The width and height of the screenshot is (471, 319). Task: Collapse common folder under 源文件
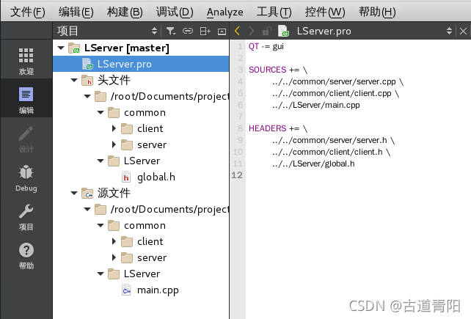[101, 226]
